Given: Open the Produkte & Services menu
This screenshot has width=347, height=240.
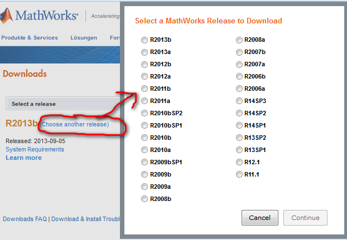Looking at the screenshot, I should (x=30, y=38).
